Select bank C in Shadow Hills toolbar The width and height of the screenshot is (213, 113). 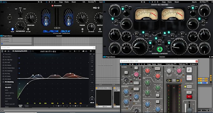tap(155, 2)
